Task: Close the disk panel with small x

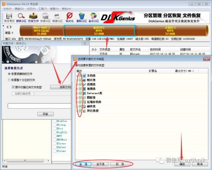Action: (3, 26)
